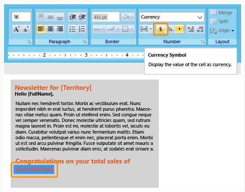Increase paragraph indent

coord(82,17)
